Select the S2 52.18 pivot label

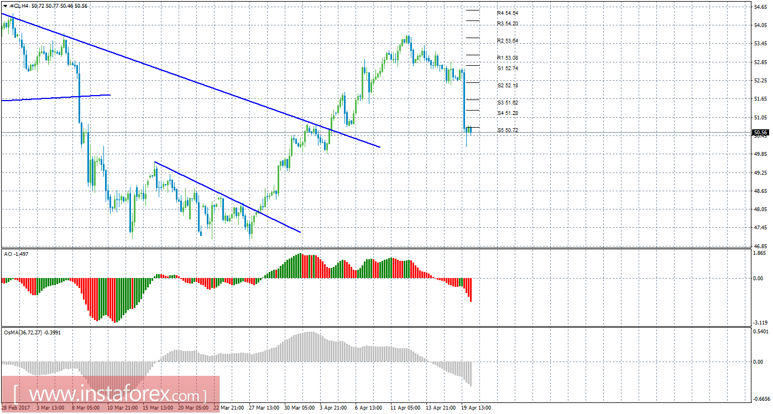(507, 86)
